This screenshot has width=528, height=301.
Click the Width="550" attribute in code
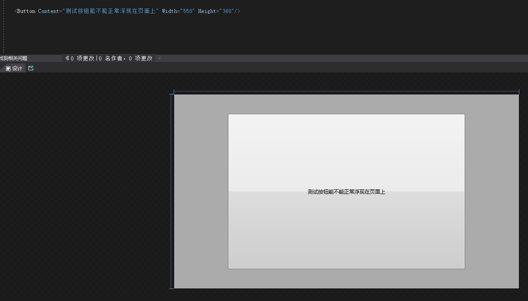point(178,11)
